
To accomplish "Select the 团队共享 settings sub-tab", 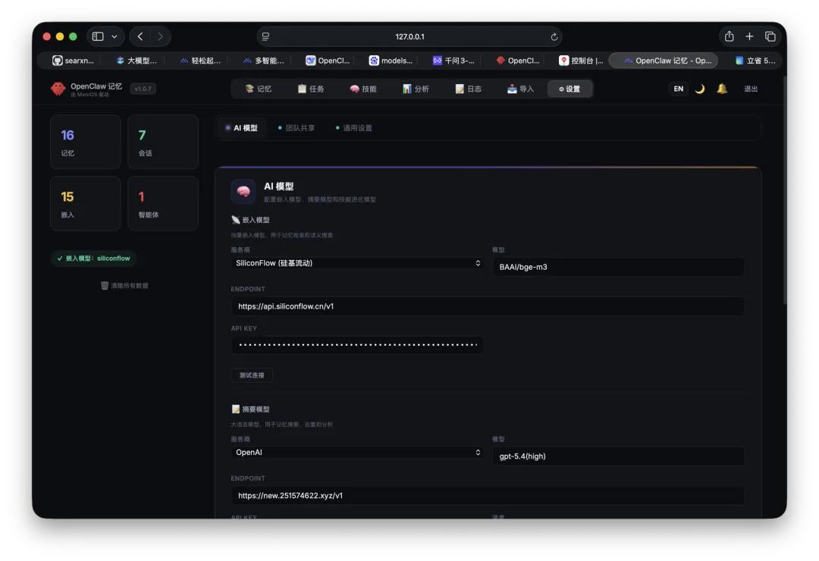I will pos(297,128).
